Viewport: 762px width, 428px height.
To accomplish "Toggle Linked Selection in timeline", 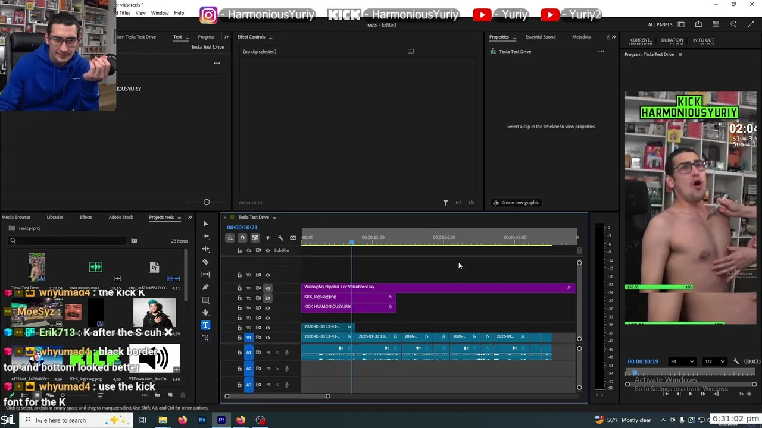I will click(x=255, y=238).
